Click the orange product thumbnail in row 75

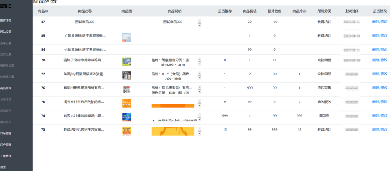coord(126,103)
